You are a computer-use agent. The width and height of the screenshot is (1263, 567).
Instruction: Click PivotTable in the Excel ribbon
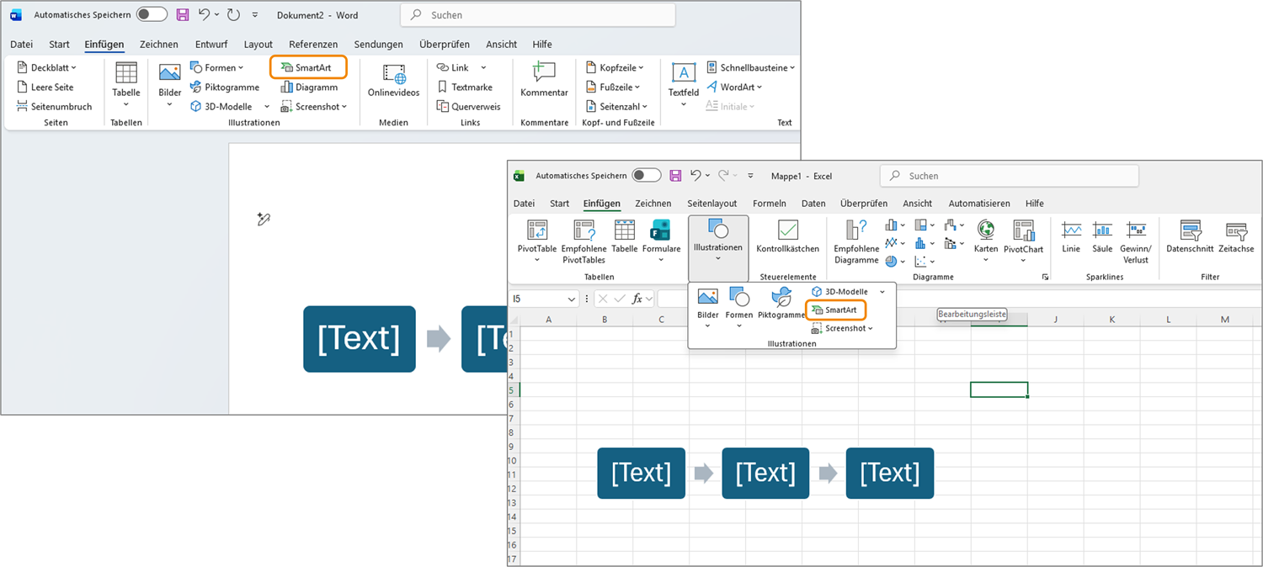[x=536, y=238]
